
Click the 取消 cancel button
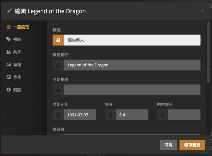click(168, 145)
